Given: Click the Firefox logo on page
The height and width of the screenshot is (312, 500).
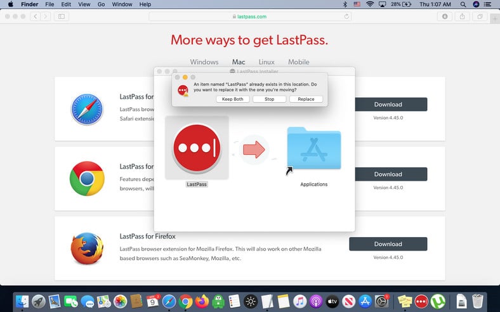Looking at the screenshot, I should [87, 248].
